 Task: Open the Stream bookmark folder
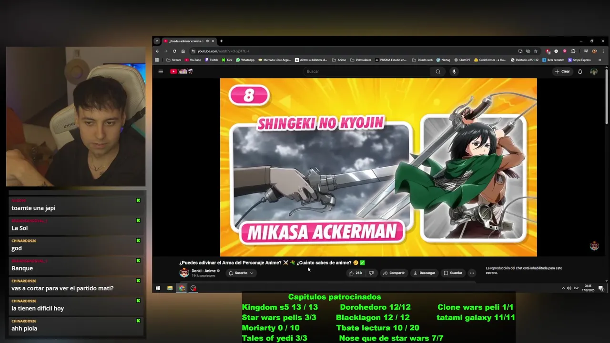click(x=173, y=60)
